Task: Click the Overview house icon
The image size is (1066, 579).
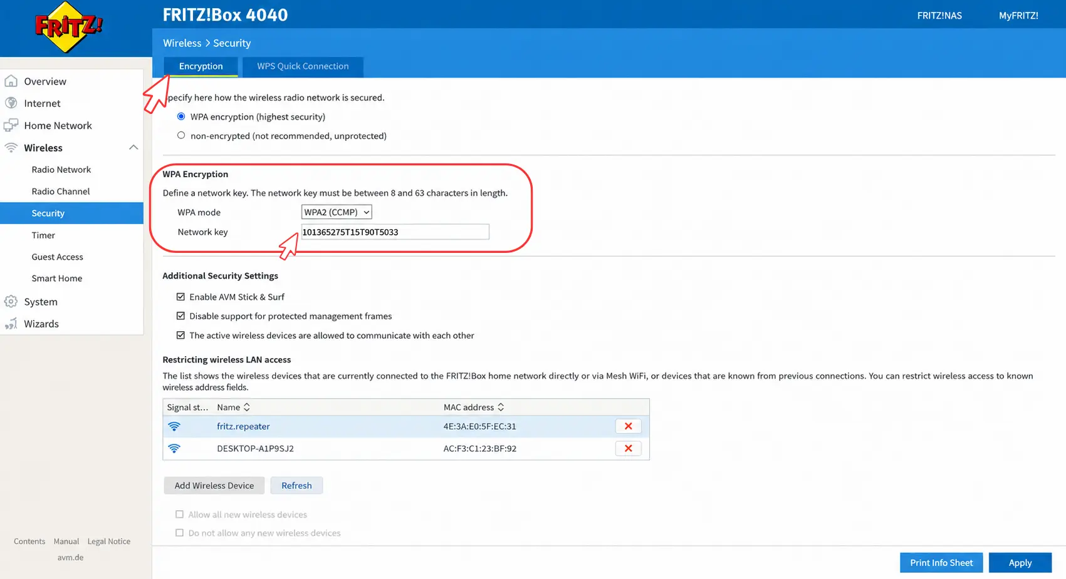Action: tap(11, 81)
